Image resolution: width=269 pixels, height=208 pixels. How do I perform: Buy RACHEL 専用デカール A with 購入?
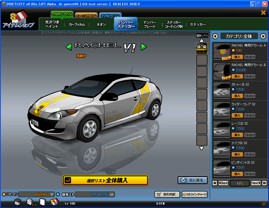coord(237,57)
